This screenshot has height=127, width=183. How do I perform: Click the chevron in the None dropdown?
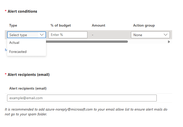coord(166,35)
